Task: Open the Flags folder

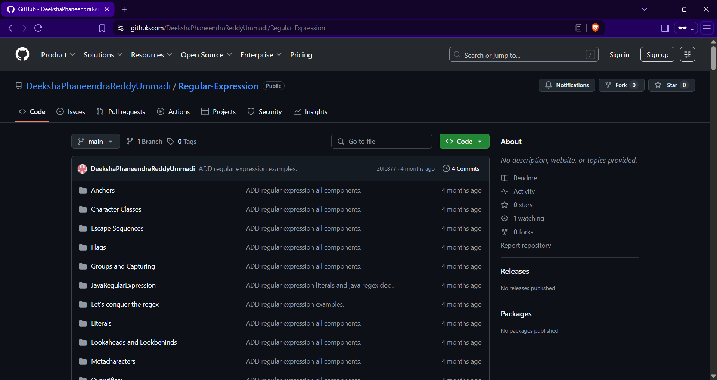Action: pos(99,247)
